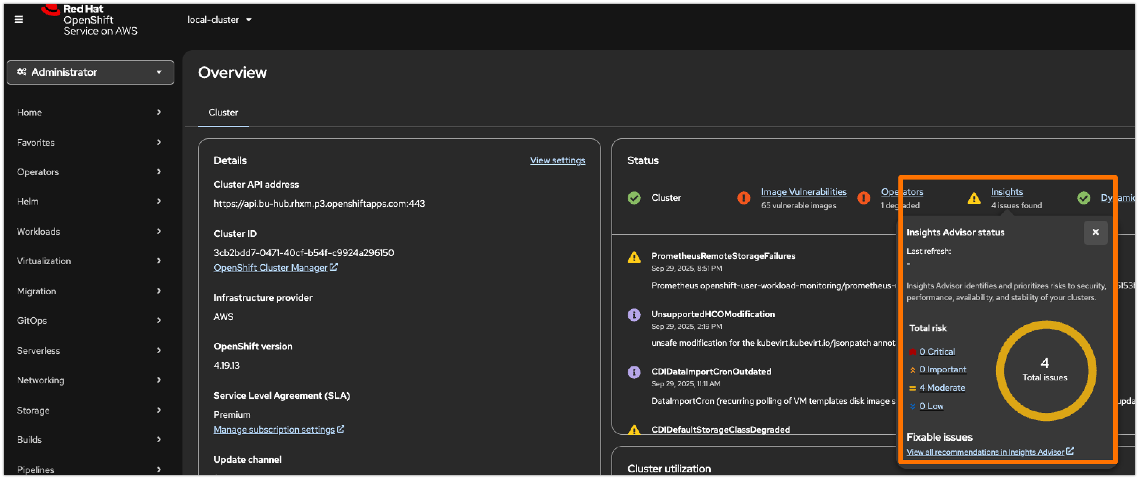Select the Cluster tab
This screenshot has height=479, width=1139.
(223, 113)
